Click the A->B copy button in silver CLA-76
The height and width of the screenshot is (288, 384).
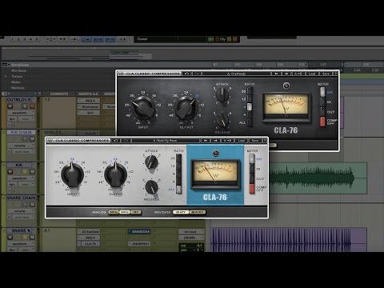click(227, 141)
